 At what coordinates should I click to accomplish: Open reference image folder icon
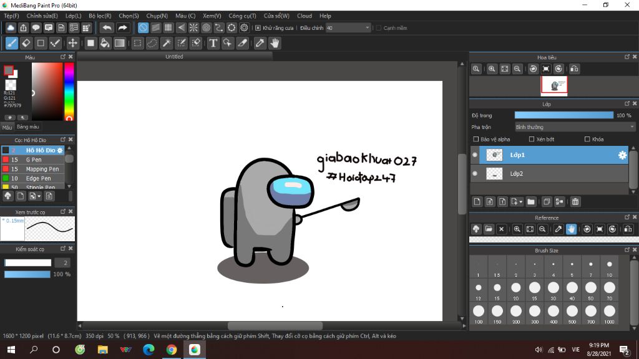pos(489,229)
